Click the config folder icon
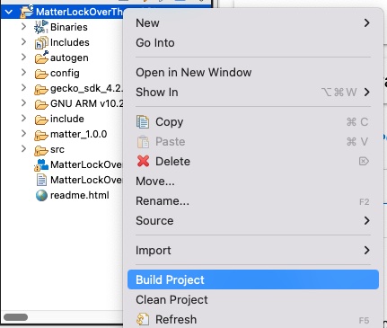Viewport: 387px width, 328px height. coord(41,74)
